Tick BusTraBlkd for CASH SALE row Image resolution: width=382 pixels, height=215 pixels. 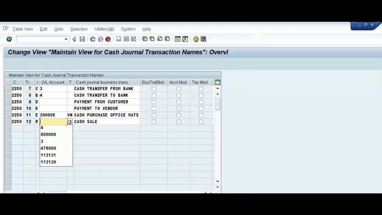pos(154,122)
